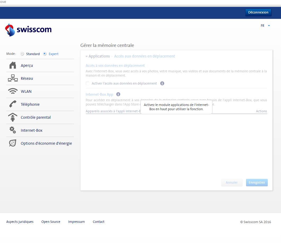Click the WLAN wireless icon
This screenshot has height=243, width=281.
(x=12, y=91)
